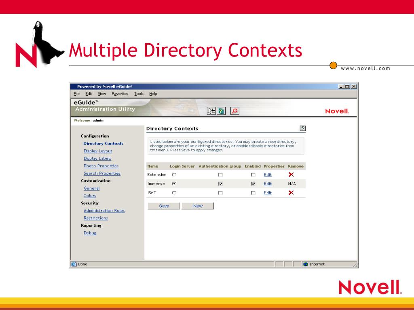Click the ISnT directory name
This screenshot has height=310, width=414.
152,193
